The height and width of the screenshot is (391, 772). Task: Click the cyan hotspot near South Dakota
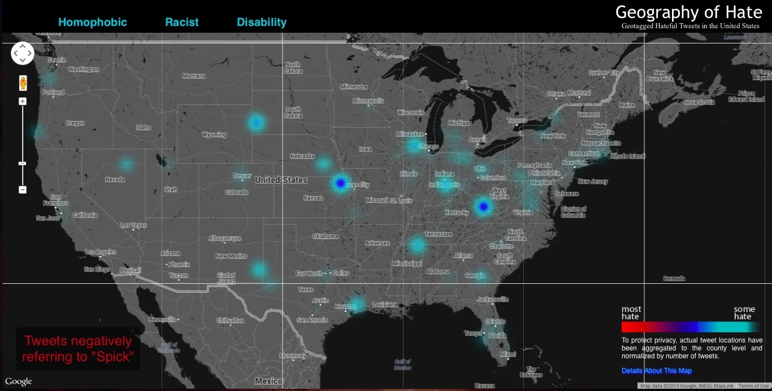click(x=256, y=122)
